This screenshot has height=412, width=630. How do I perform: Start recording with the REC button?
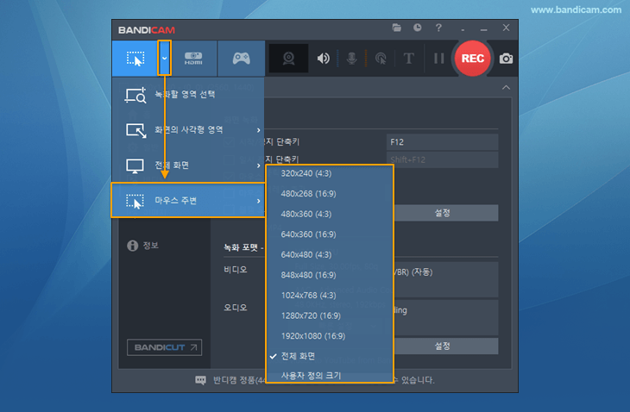point(473,59)
